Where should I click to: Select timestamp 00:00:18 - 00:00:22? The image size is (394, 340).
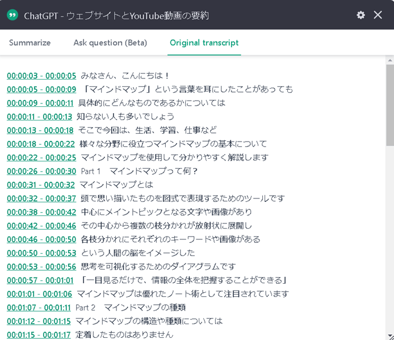(41, 144)
